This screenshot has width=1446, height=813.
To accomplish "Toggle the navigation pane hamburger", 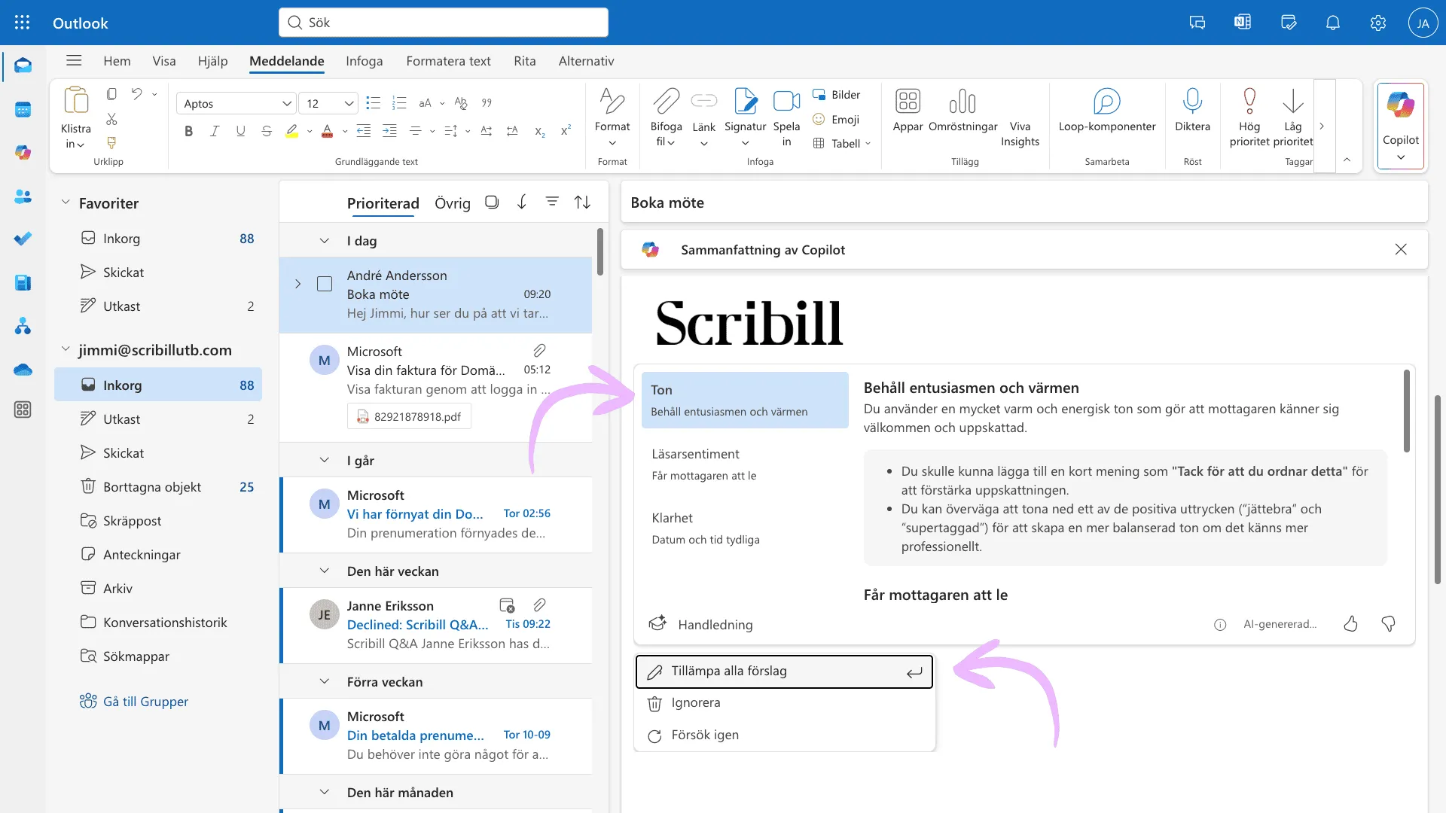I will click(x=73, y=61).
